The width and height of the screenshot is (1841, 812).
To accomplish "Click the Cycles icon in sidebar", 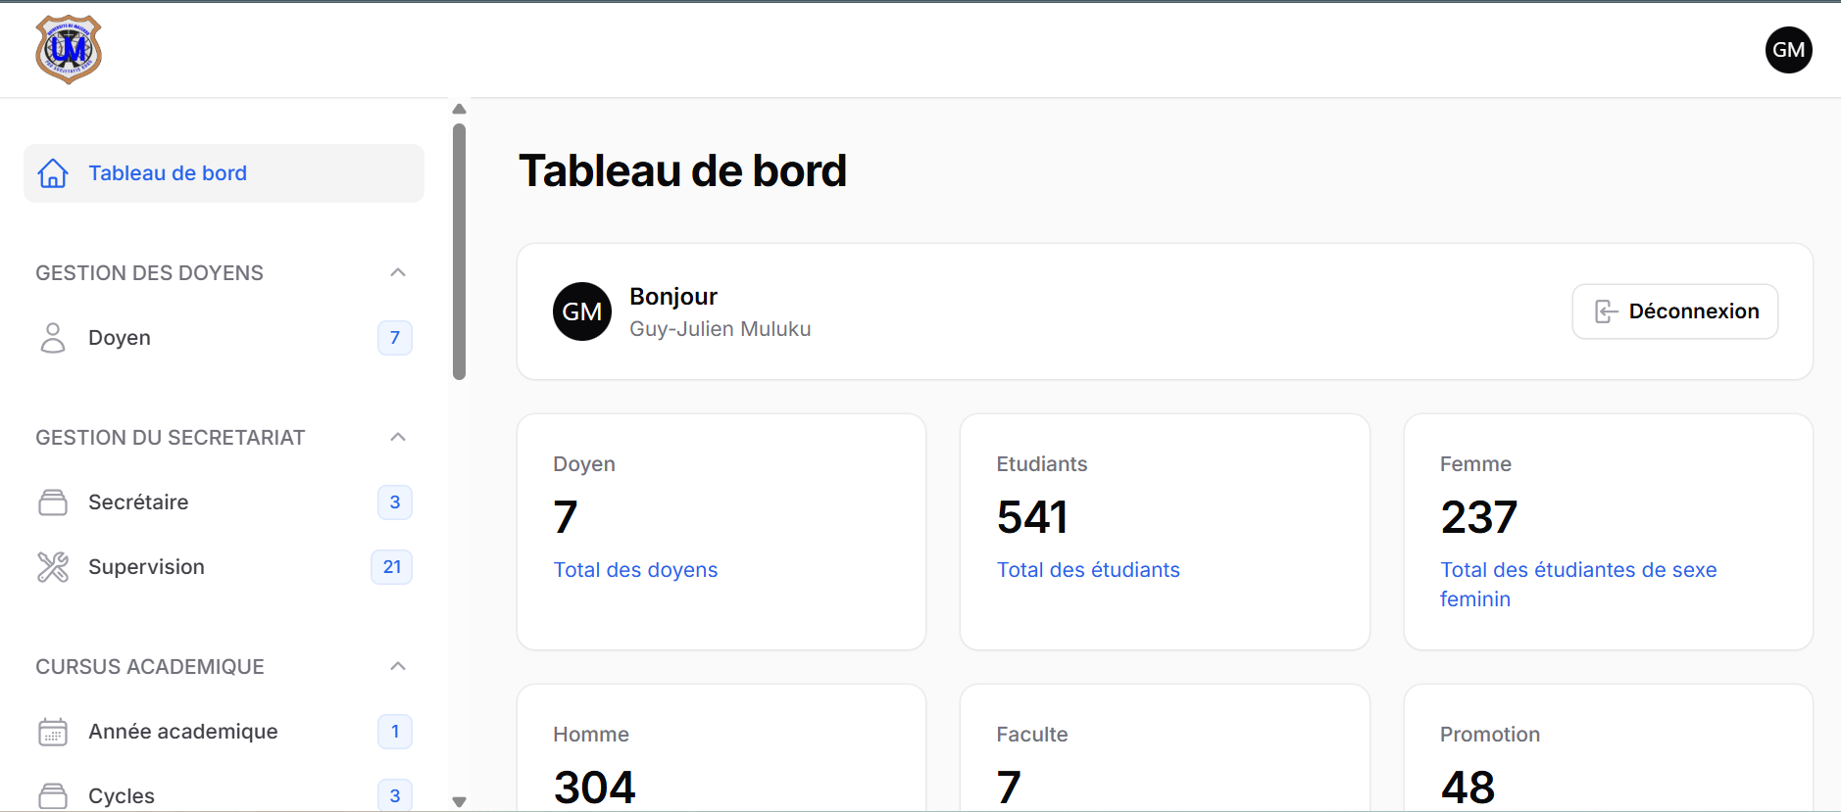I will [53, 794].
